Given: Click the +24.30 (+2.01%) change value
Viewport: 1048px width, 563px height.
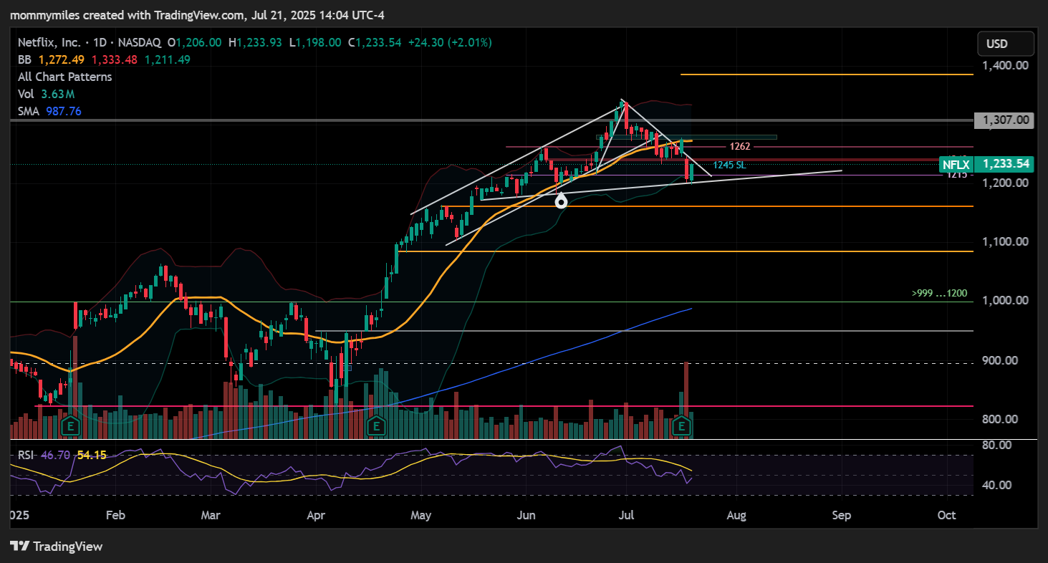Looking at the screenshot, I should click(450, 42).
